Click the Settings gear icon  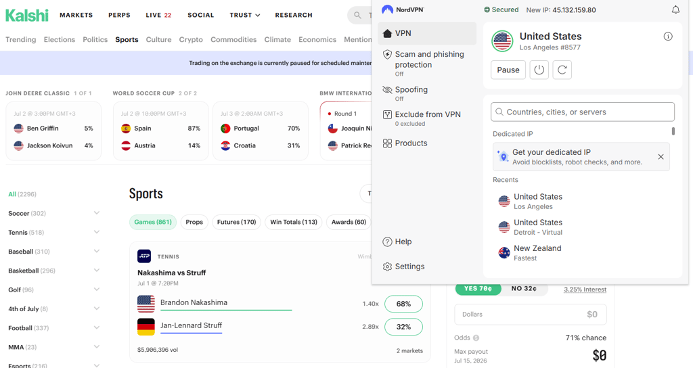coord(387,267)
